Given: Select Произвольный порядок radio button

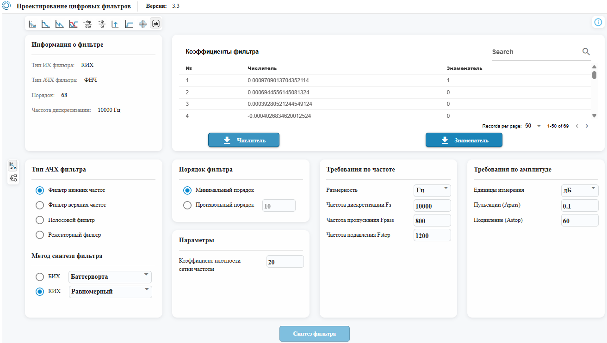Looking at the screenshot, I should [x=187, y=205].
